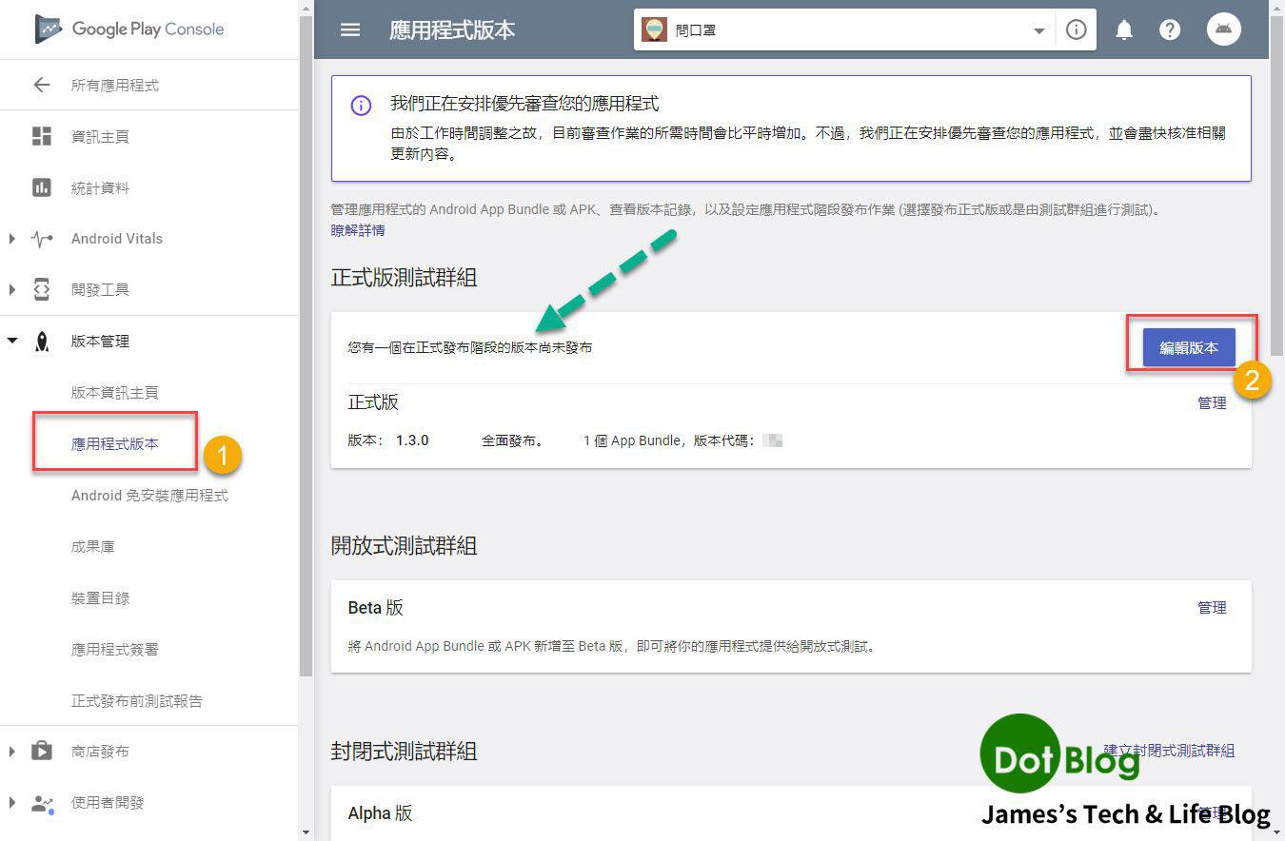Screen dimensions: 1285x841
Task: Click 管理 link for 正式版
Action: [1212, 402]
